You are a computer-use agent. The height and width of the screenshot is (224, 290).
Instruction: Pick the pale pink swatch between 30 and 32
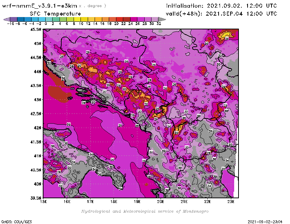[155, 19]
